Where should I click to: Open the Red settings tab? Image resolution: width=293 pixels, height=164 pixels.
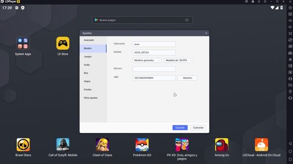(x=93, y=73)
